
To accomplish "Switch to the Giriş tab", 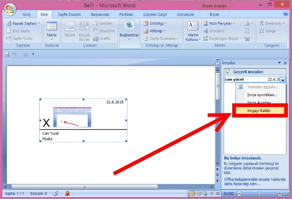I will tap(26, 15).
